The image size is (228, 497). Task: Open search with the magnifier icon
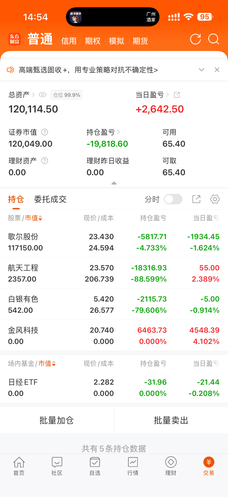click(213, 39)
